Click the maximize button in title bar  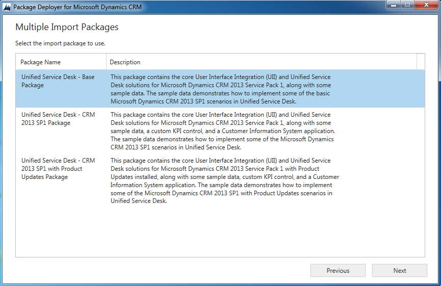(x=407, y=6)
